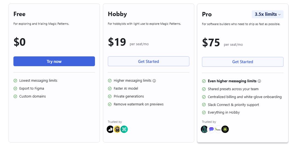Click the black asterisk logo under Pro
This screenshot has width=289, height=146.
[x=225, y=129]
